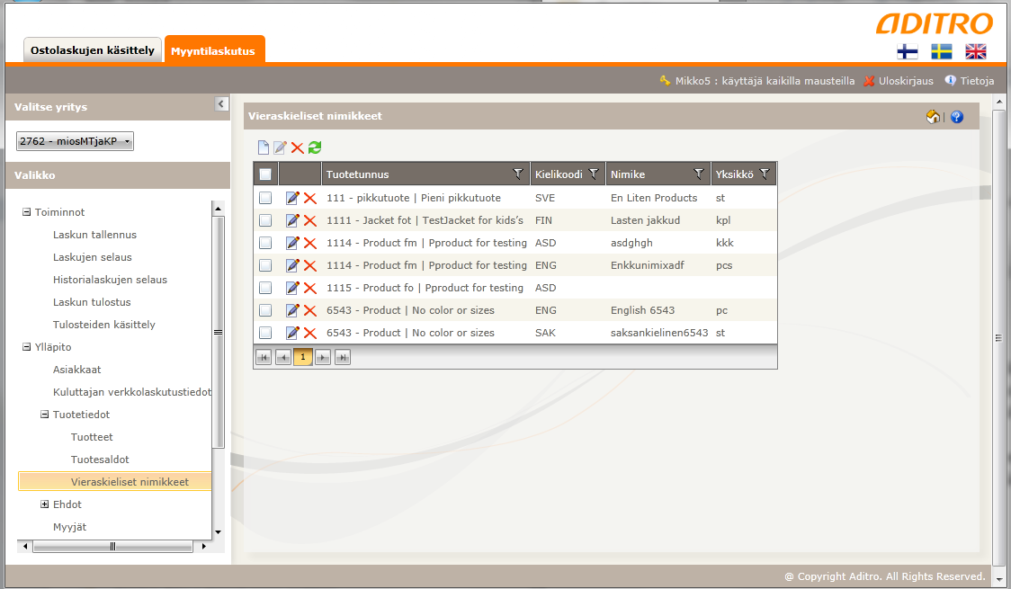Delete the 111 - pikkutuote row
The image size is (1011, 589).
click(310, 198)
